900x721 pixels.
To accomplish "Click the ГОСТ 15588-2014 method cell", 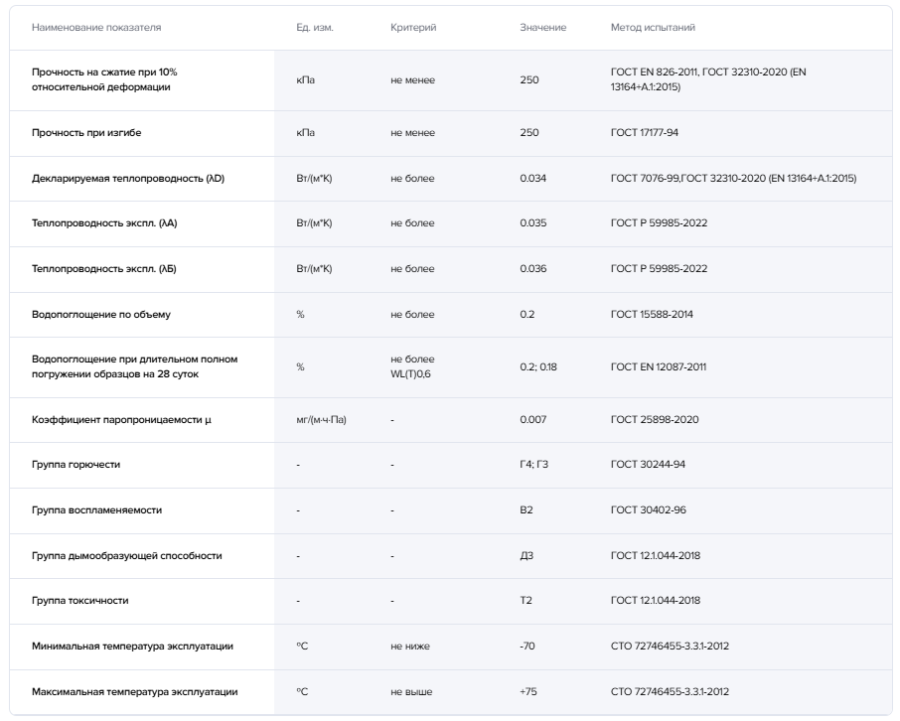I will tap(652, 315).
